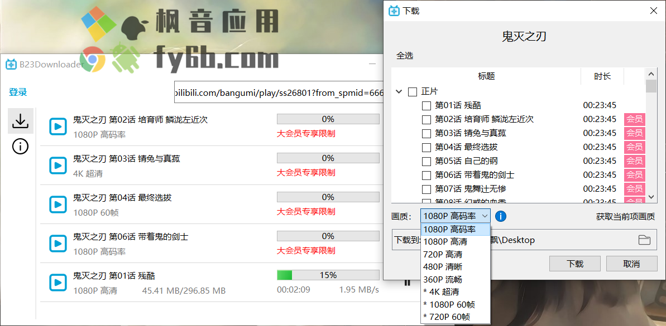Image resolution: width=666 pixels, height=326 pixels.
Task: Click the 00:23:45 duration of 第01话 残酷
Action: point(600,105)
